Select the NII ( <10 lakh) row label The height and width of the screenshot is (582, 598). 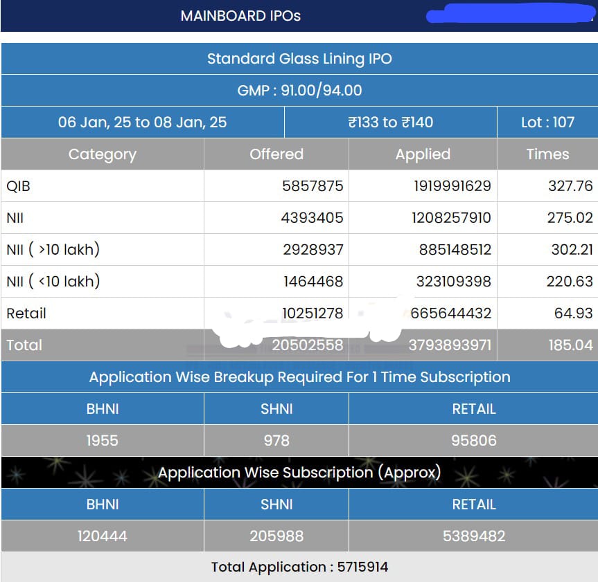pos(53,282)
